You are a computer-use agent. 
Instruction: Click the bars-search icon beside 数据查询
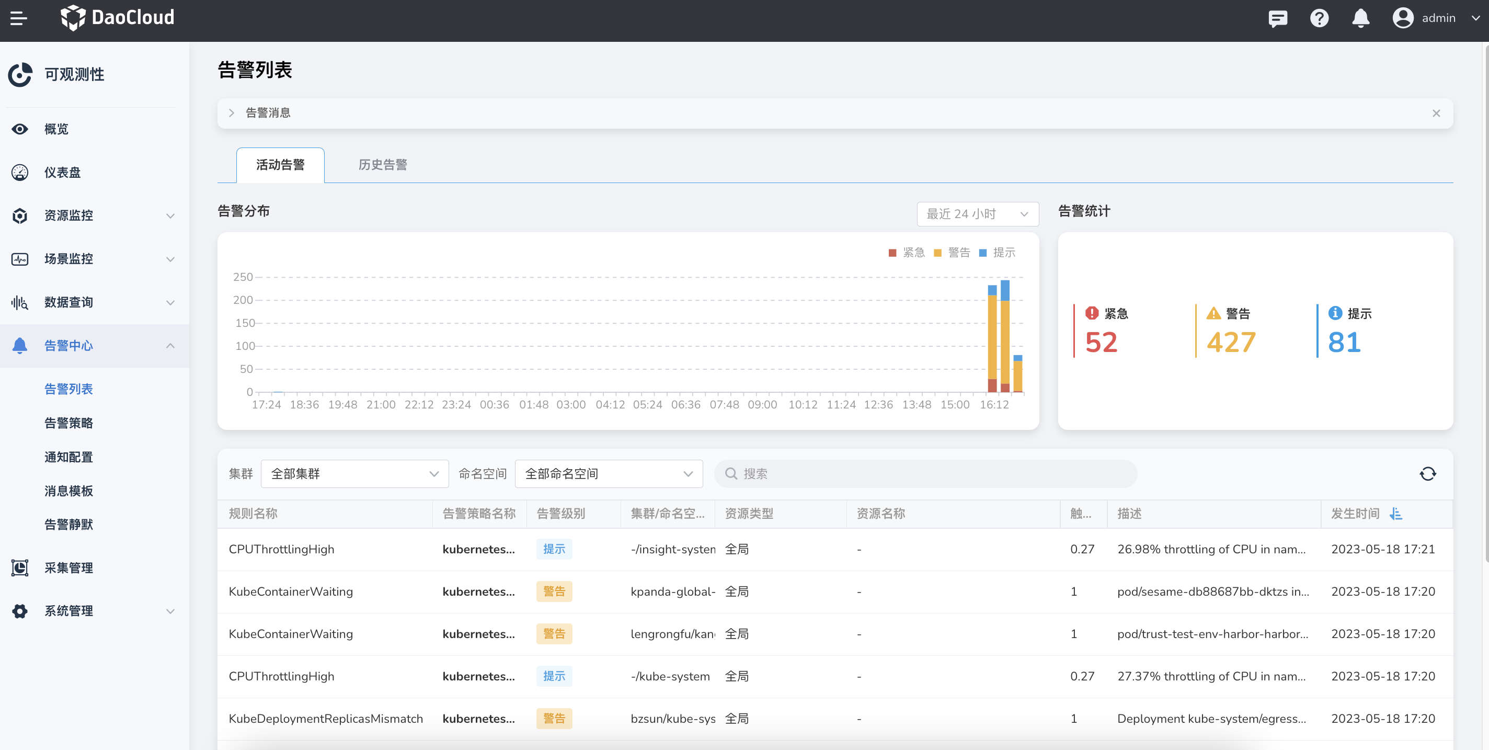pos(20,302)
